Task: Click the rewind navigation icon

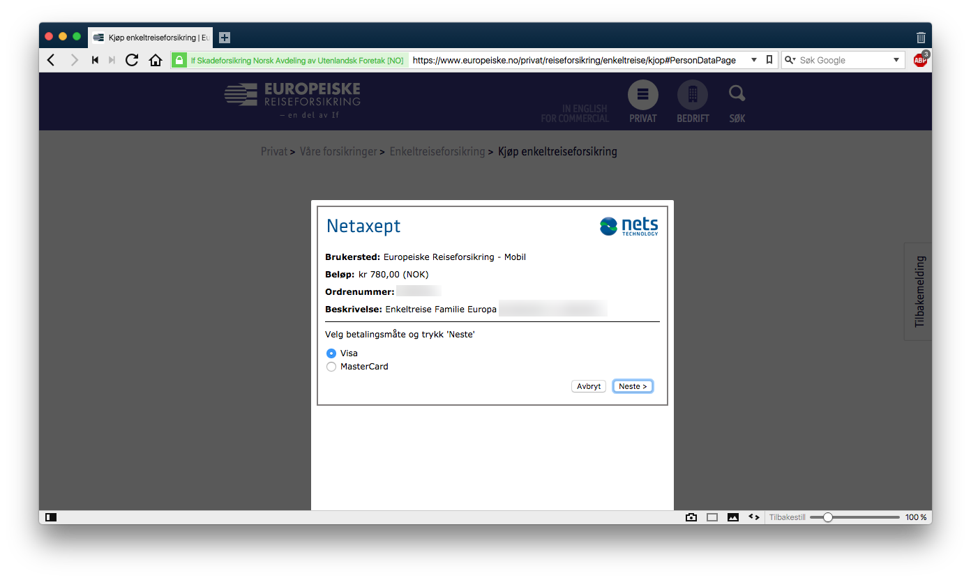Action: click(x=95, y=60)
